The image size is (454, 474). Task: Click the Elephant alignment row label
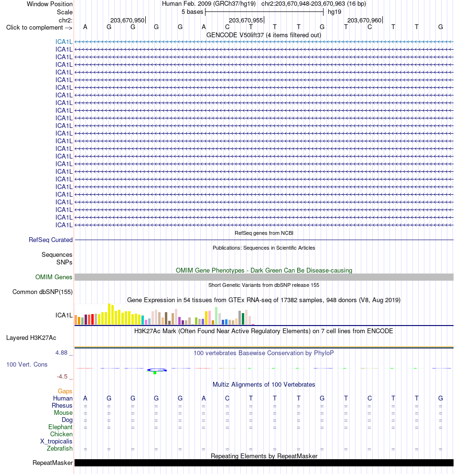(61, 427)
